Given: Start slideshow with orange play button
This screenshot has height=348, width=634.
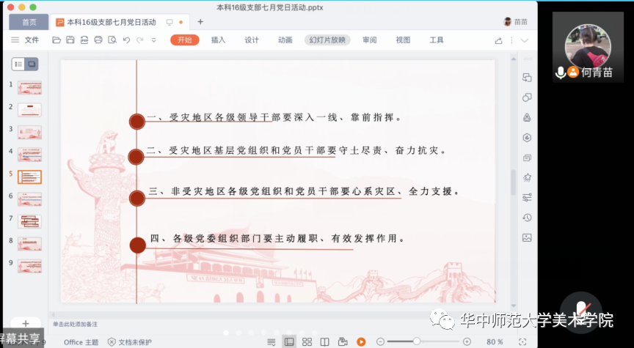Looking at the screenshot, I should (361, 341).
